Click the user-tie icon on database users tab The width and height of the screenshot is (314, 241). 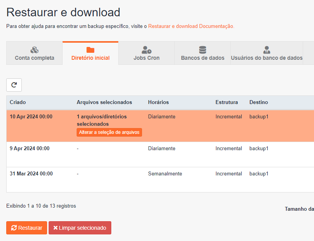[267, 50]
